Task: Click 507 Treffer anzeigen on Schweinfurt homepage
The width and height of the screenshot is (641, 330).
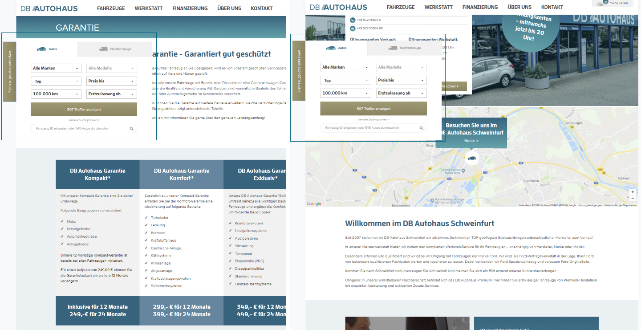Action: coord(373,109)
